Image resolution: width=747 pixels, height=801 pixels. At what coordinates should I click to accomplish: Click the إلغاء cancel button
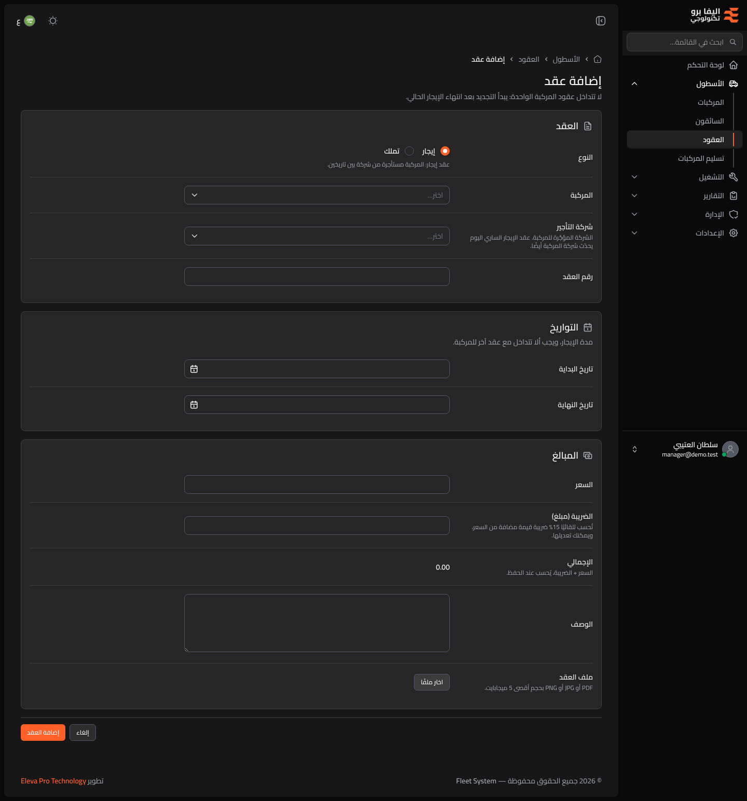[x=82, y=733]
